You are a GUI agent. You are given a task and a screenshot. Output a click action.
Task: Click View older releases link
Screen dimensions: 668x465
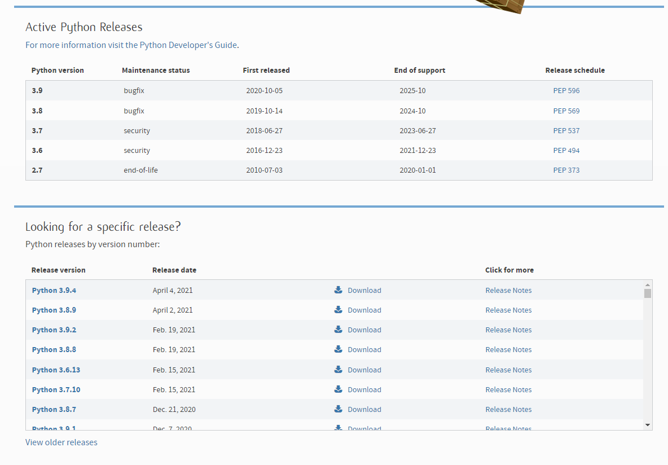(x=61, y=442)
